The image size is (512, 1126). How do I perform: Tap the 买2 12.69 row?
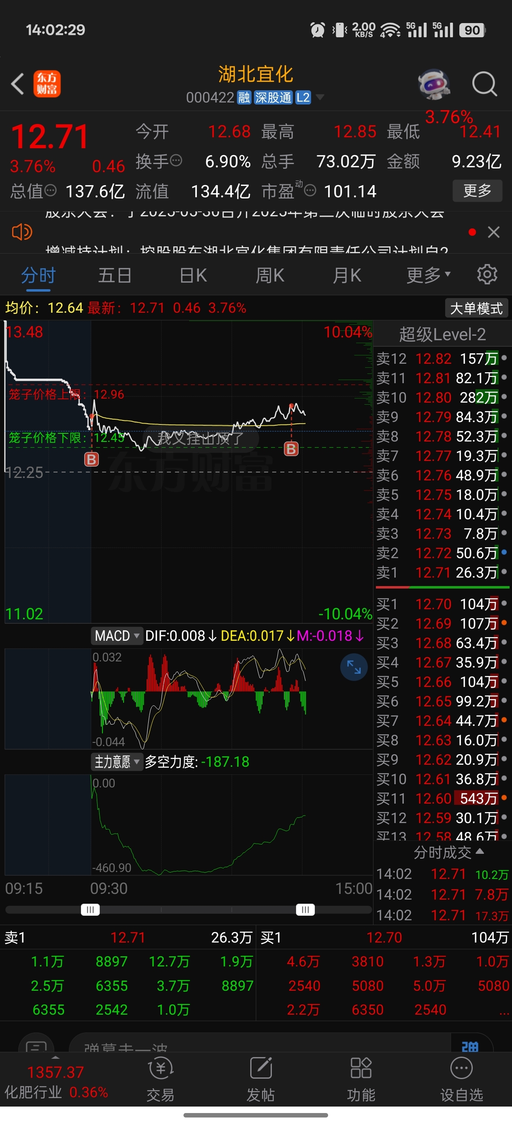click(442, 623)
